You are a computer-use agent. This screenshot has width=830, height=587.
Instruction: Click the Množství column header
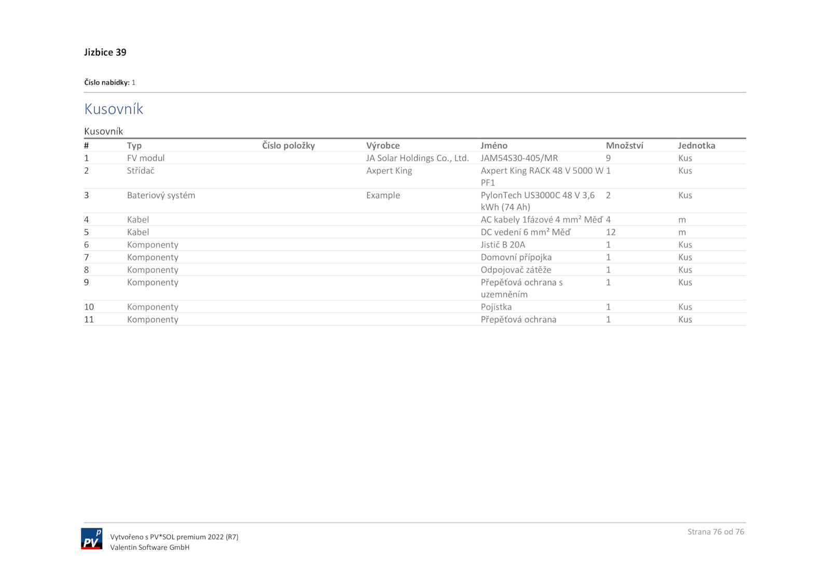click(624, 146)
